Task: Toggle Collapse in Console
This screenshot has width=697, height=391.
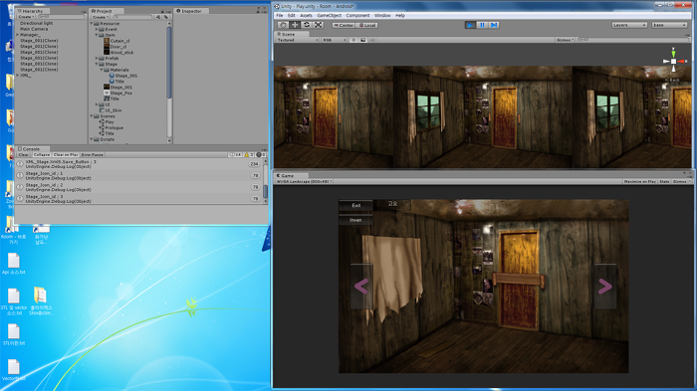Action: pos(42,154)
